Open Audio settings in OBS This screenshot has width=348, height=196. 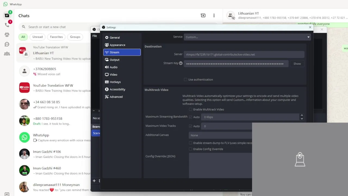point(122,67)
